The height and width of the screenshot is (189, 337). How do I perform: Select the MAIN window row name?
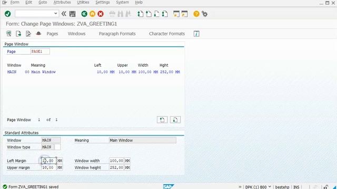12,72
